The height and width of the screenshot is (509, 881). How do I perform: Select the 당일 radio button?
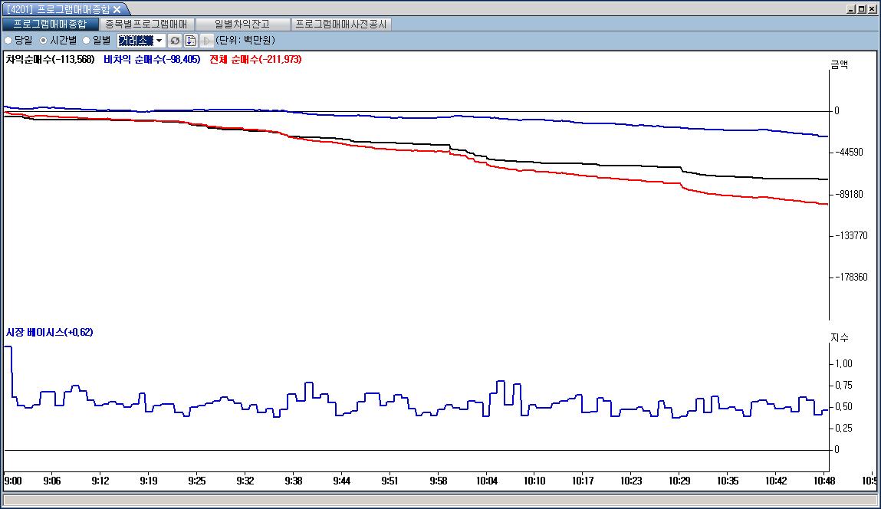(x=8, y=40)
